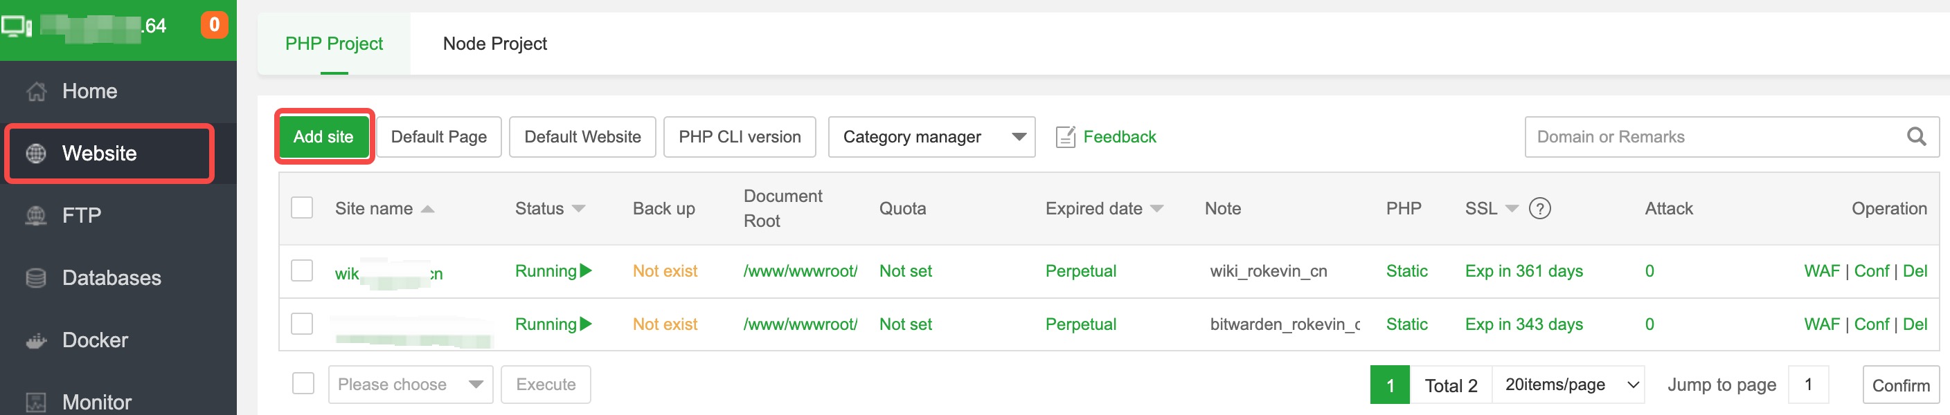Click the Monitor icon in sidebar
This screenshot has height=415, width=1950.
click(x=35, y=402)
